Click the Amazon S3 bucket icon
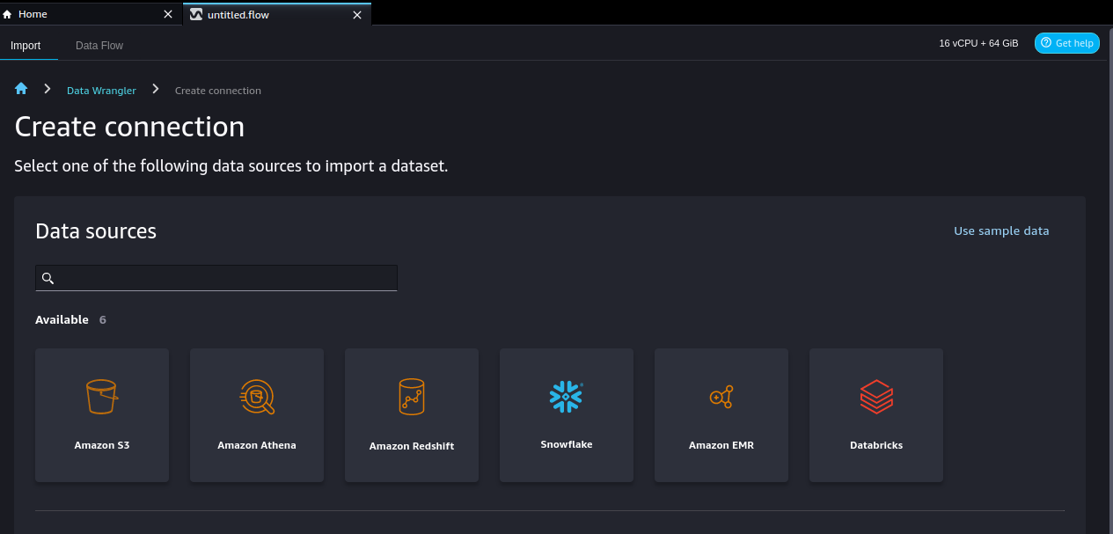1113x534 pixels. click(x=102, y=397)
